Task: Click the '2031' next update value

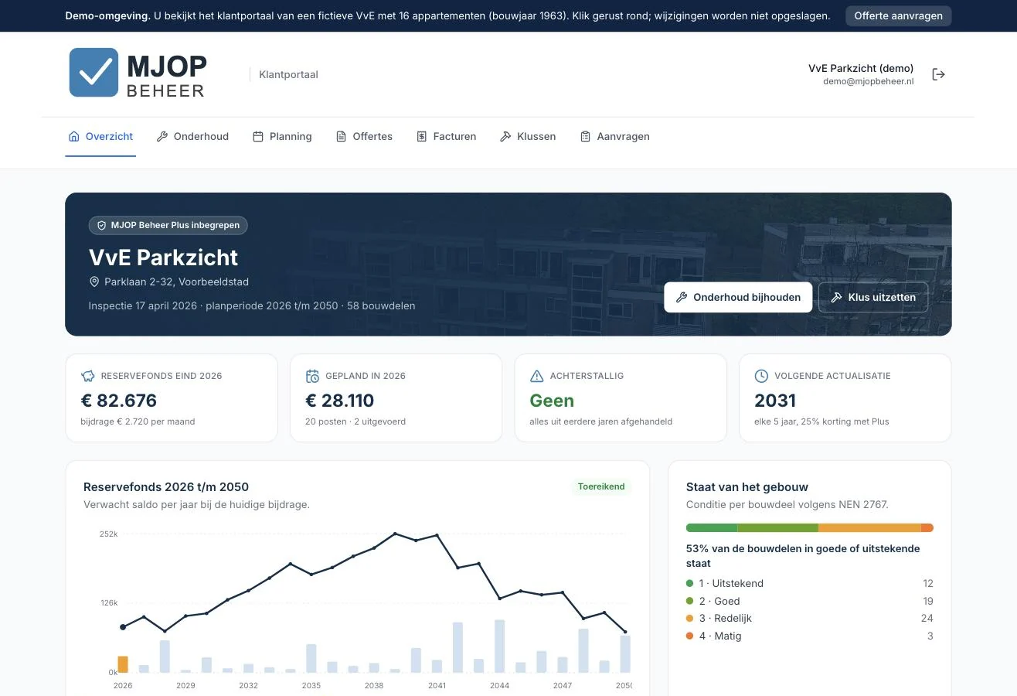Action: (x=775, y=401)
